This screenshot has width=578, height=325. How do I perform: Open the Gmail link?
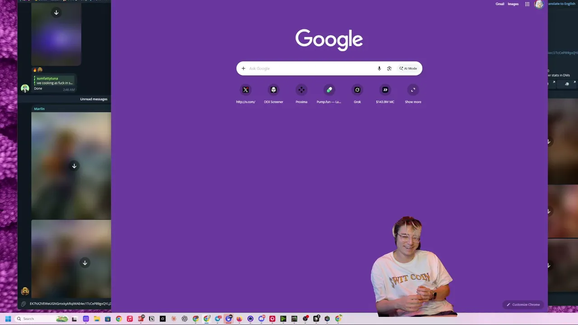(x=500, y=4)
